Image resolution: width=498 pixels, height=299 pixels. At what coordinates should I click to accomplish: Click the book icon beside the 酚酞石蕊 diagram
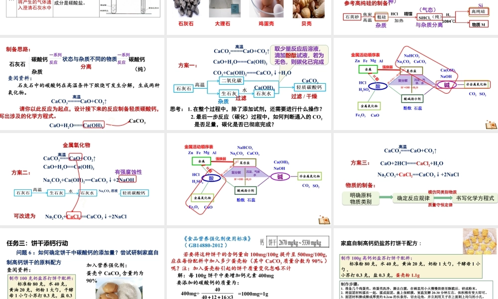pyautogui.click(x=324, y=220)
